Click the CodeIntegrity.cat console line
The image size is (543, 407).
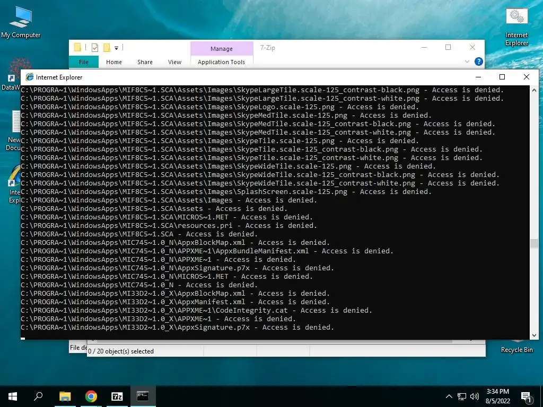[x=196, y=311]
